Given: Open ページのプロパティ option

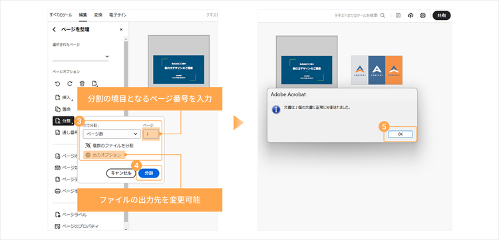Looking at the screenshot, I should (x=77, y=226).
